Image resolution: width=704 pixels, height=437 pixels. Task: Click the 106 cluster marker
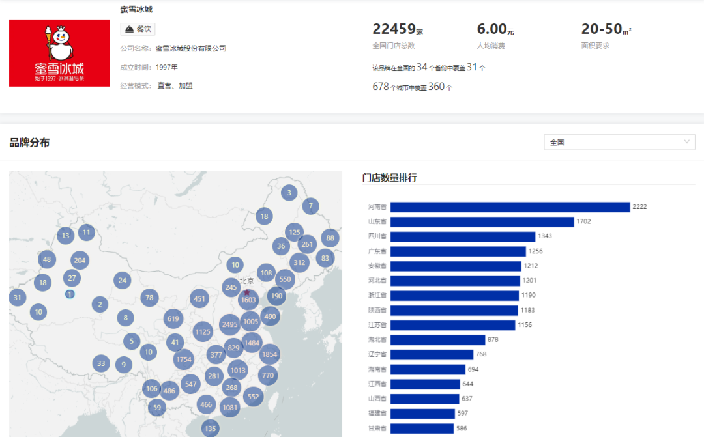click(152, 389)
